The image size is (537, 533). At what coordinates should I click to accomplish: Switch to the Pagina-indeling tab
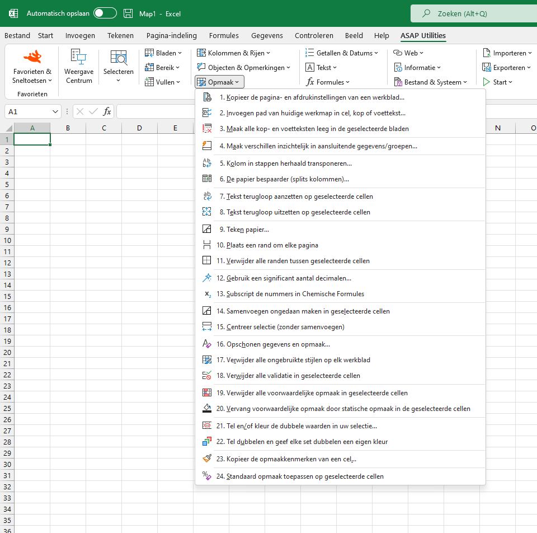click(x=172, y=36)
